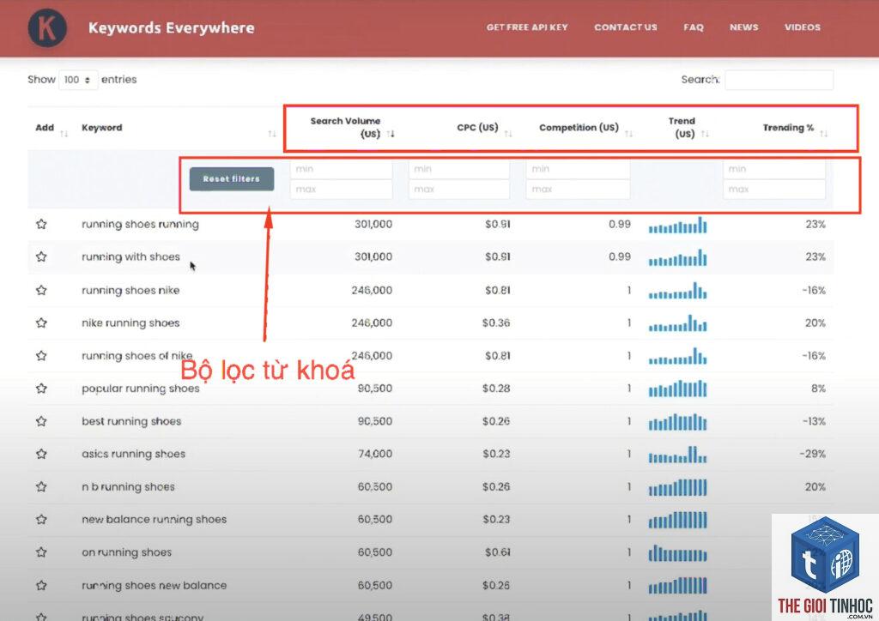This screenshot has height=621, width=879.
Task: Star the keyword 'asics running shoes'
Action: pos(41,454)
